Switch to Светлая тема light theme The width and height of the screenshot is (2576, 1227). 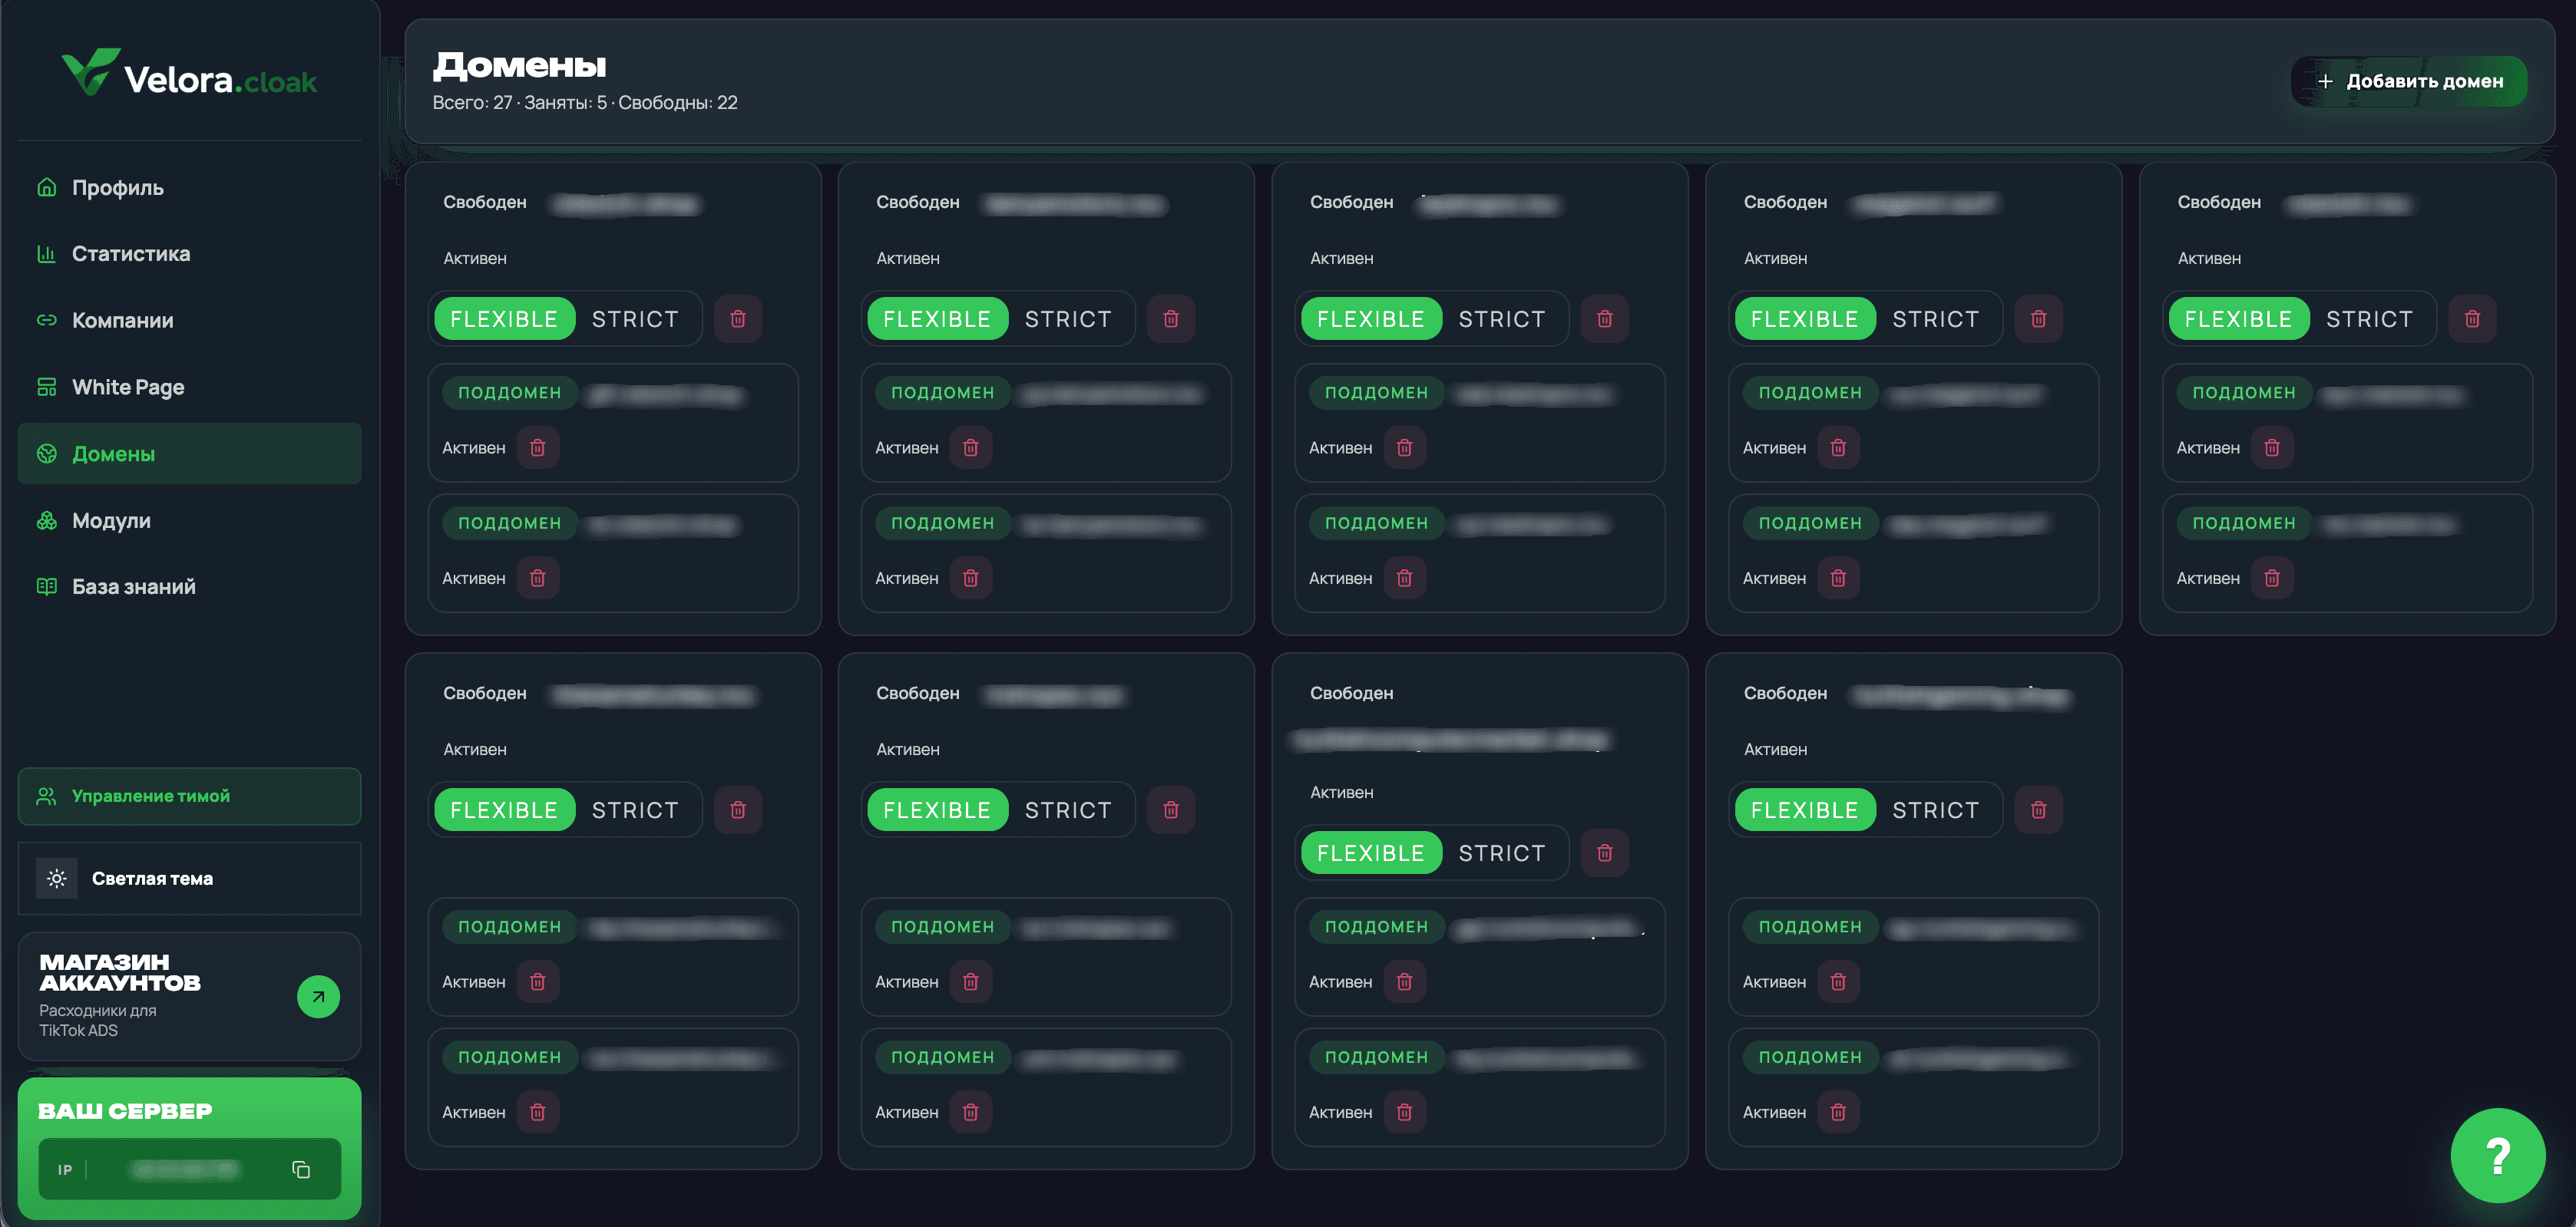(189, 879)
